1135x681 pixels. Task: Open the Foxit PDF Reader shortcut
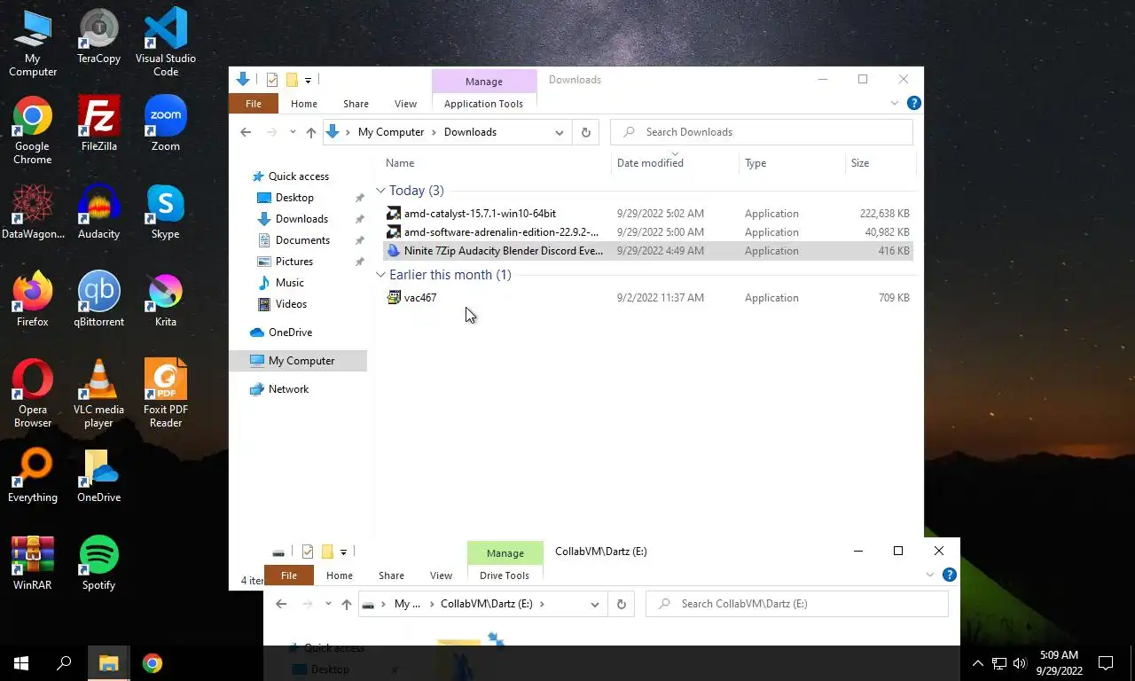click(x=166, y=393)
